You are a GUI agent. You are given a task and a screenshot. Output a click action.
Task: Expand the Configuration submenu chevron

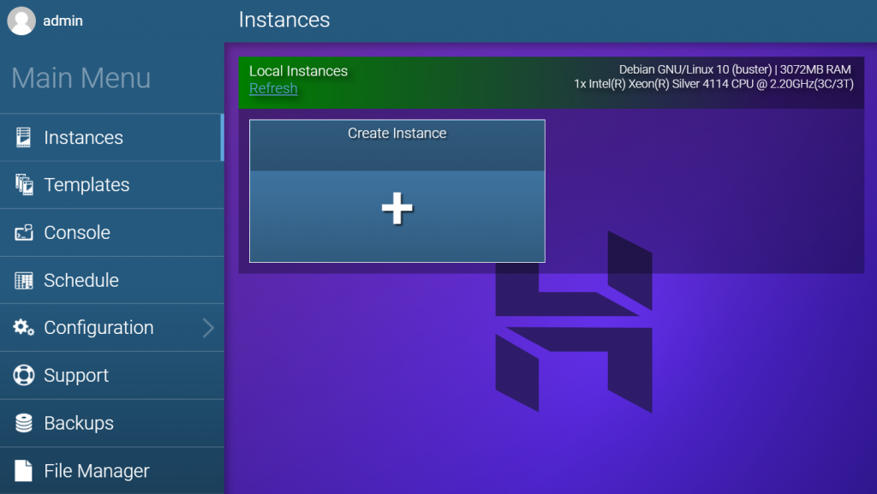click(208, 328)
